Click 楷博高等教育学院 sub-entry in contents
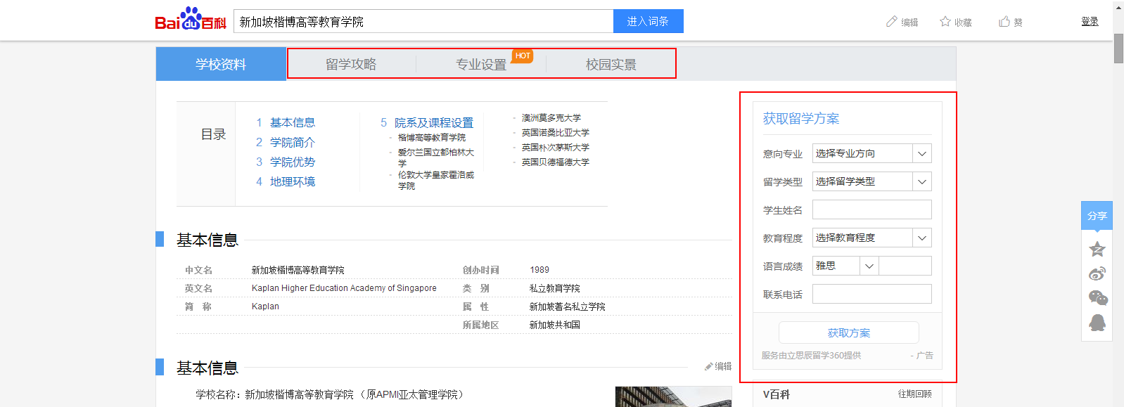The width and height of the screenshot is (1124, 407). tap(432, 138)
